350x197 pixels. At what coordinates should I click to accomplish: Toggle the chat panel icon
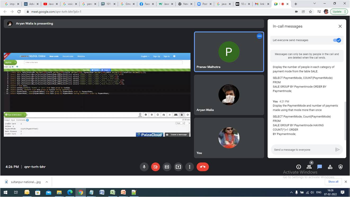coord(320,167)
